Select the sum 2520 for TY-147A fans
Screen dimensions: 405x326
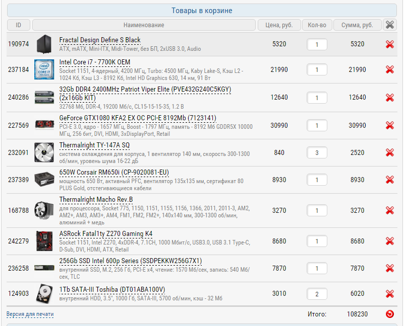click(x=357, y=152)
